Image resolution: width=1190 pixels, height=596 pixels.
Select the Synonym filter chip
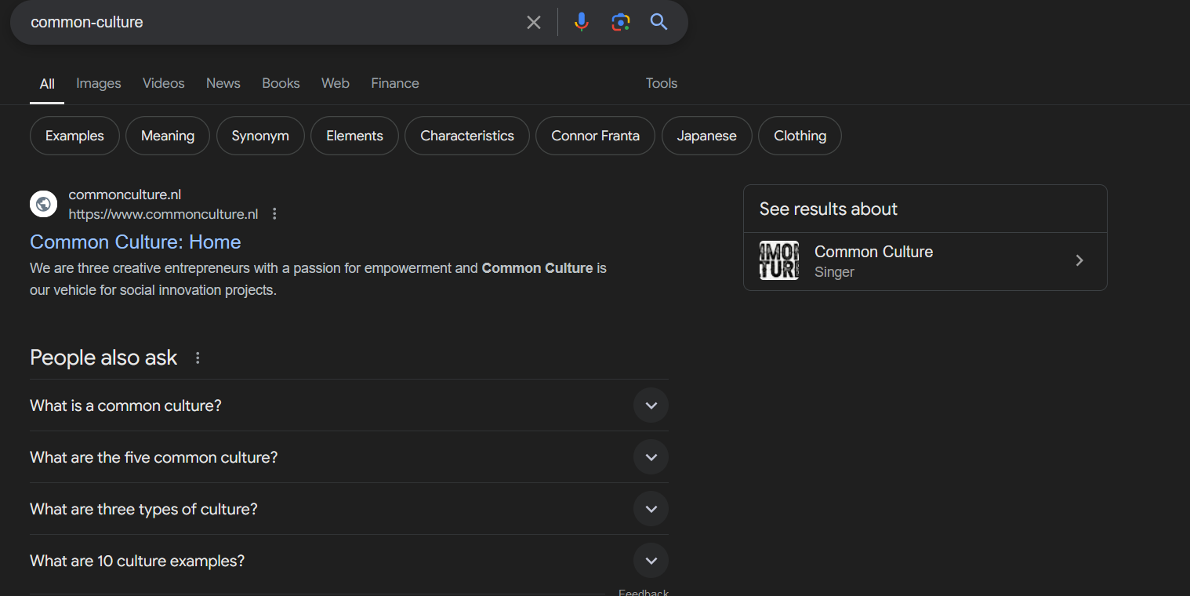point(260,136)
